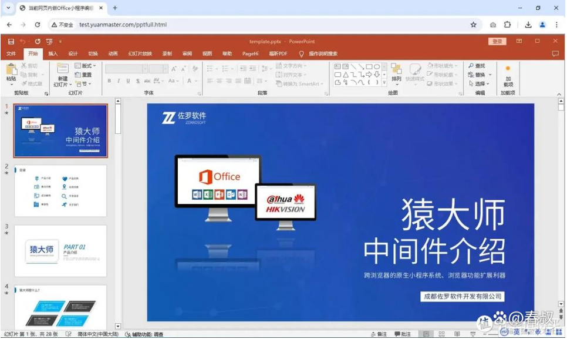Toggle Italic formatting
The image size is (567, 339).
(x=119, y=80)
